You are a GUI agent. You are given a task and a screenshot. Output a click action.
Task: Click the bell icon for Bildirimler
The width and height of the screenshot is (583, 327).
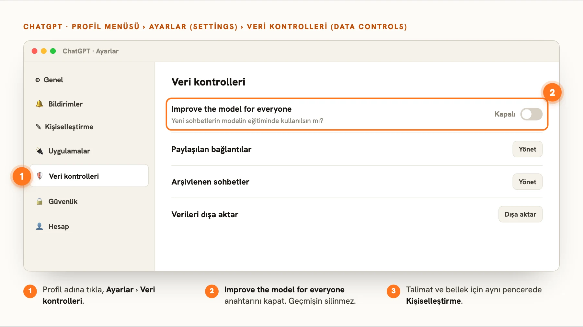tap(39, 104)
